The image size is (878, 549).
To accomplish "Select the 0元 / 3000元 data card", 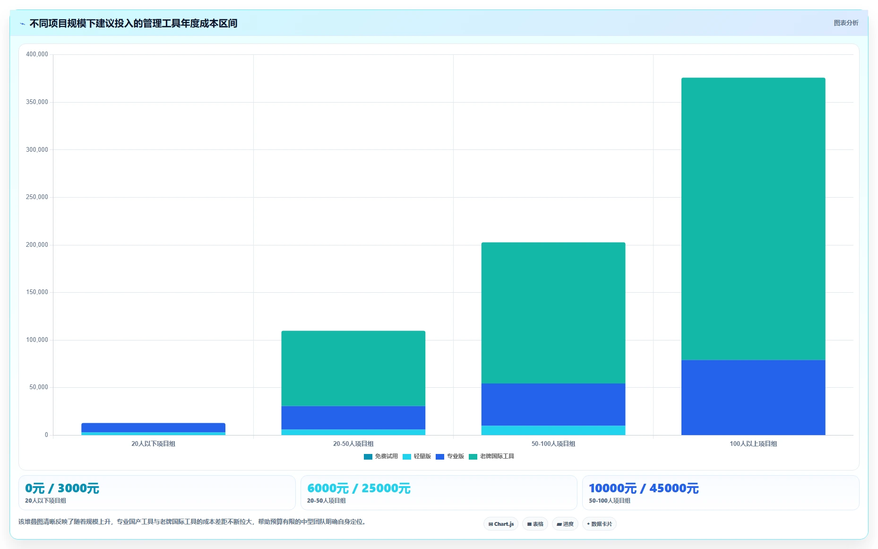I will [157, 493].
